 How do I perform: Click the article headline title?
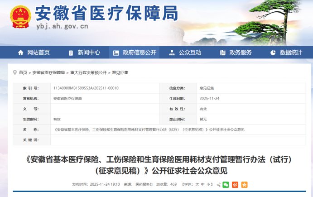coord(159,165)
